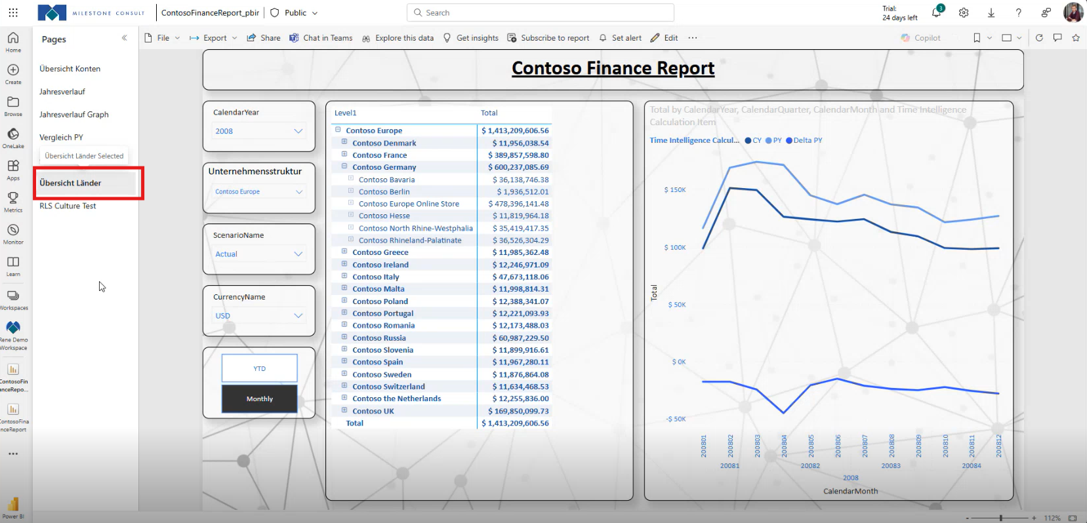
Task: Click the zoom out minus button
Action: click(x=967, y=518)
